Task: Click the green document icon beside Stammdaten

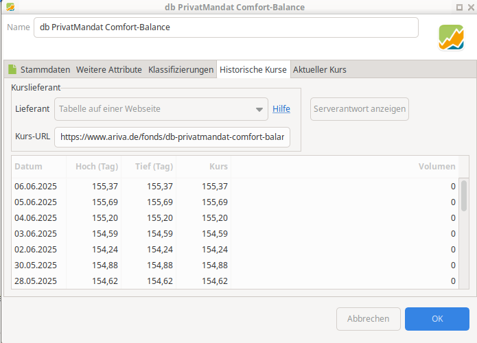Action: click(12, 69)
